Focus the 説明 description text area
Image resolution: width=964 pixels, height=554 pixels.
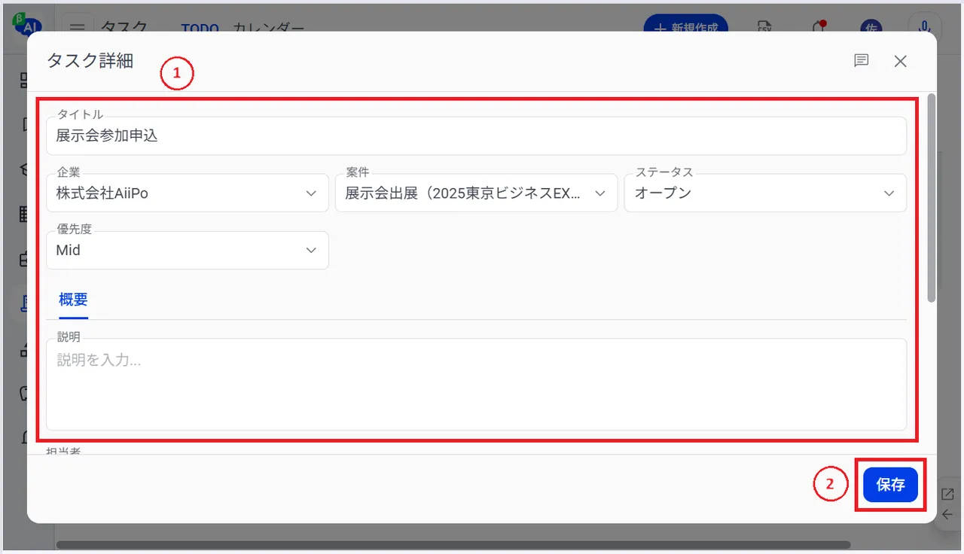pos(476,385)
